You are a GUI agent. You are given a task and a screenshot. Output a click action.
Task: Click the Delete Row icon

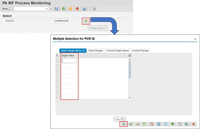pos(152,124)
